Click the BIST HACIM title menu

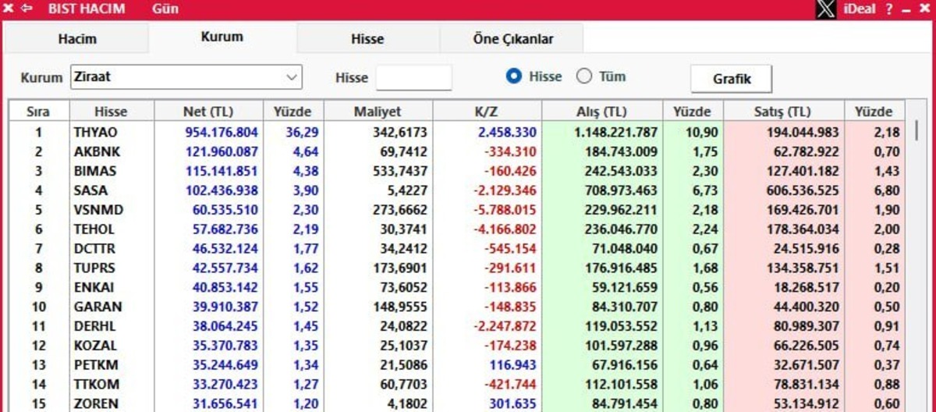pos(86,9)
